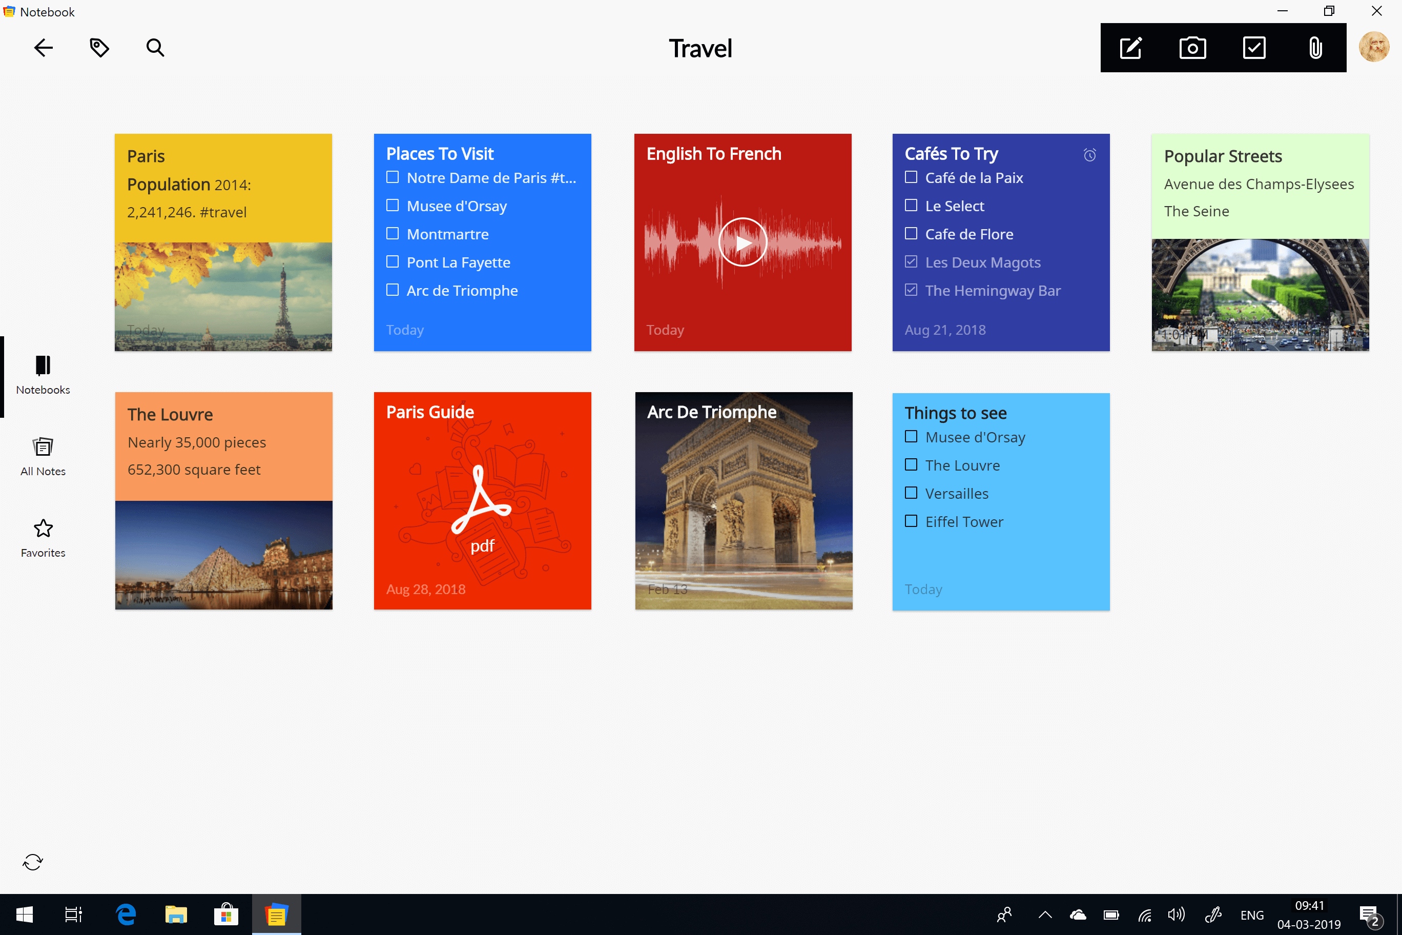Open the Arc De Triomphe photo note
Image resolution: width=1402 pixels, height=935 pixels.
click(x=744, y=501)
